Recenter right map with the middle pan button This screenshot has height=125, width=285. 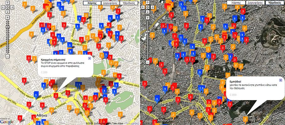148,7
